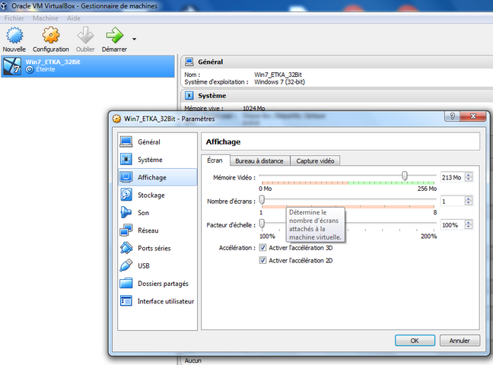Click the Mémoire Vidéo slider handle
493x365 pixels.
pos(405,176)
